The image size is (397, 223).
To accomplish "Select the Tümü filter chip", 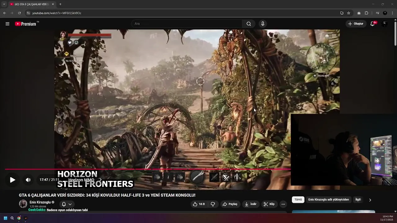I will 298,200.
